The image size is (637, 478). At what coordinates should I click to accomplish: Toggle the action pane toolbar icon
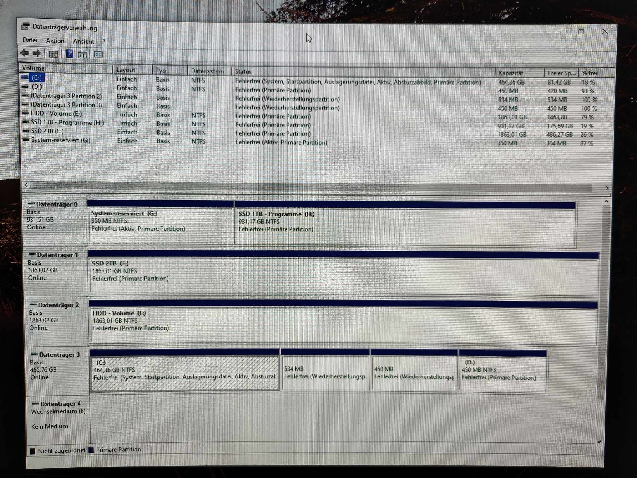(x=82, y=54)
